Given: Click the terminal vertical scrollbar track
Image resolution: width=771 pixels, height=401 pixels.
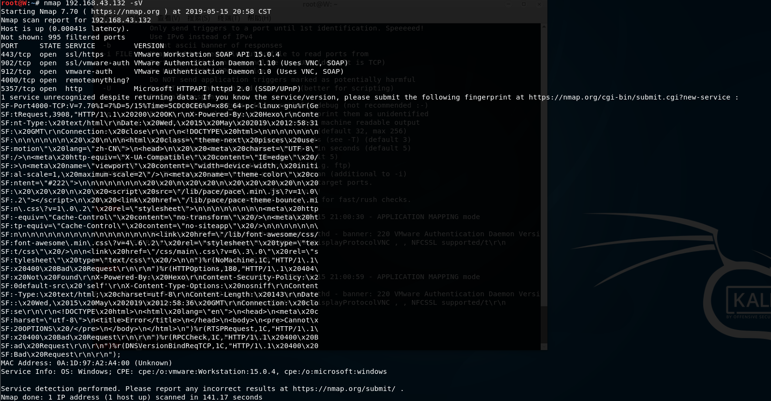Looking at the screenshot, I should coord(544,190).
